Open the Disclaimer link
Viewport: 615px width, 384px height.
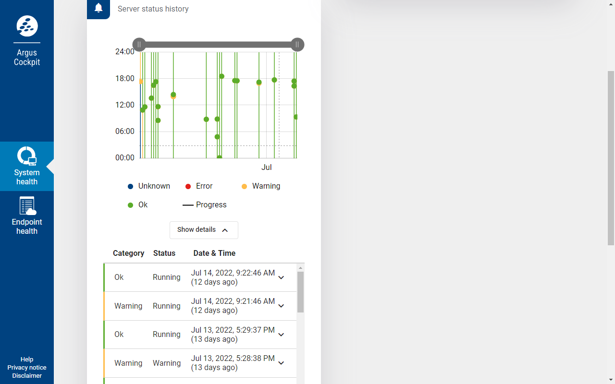(x=27, y=376)
